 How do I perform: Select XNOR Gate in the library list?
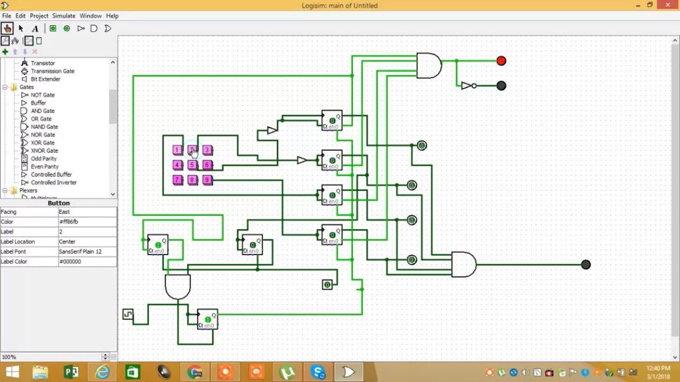pos(45,150)
